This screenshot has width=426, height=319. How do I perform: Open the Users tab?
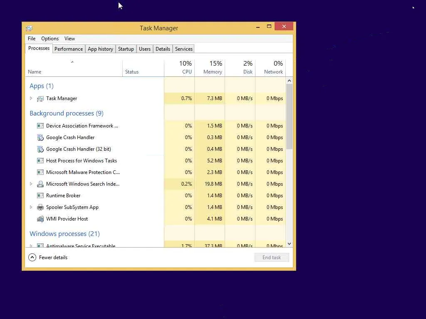click(144, 49)
